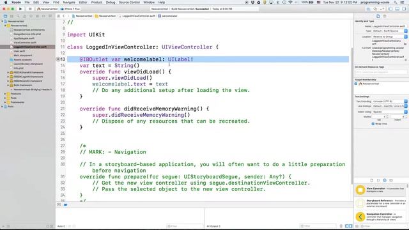Viewport: 409px width, 230px height.
Task: Open Spotlight search in menu bar
Action: 396,3
